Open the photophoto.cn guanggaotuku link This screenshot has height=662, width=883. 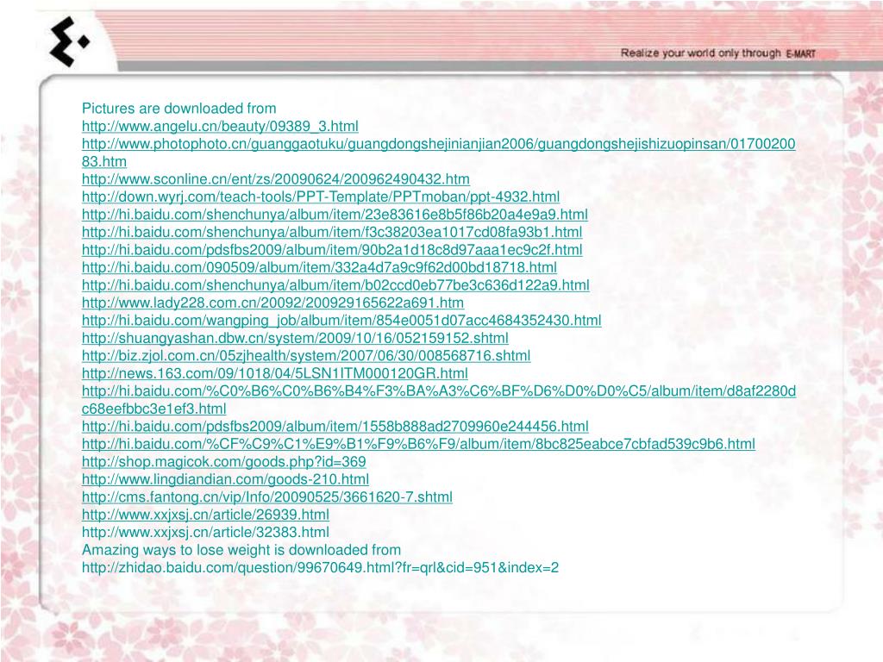pyautogui.click(x=439, y=153)
